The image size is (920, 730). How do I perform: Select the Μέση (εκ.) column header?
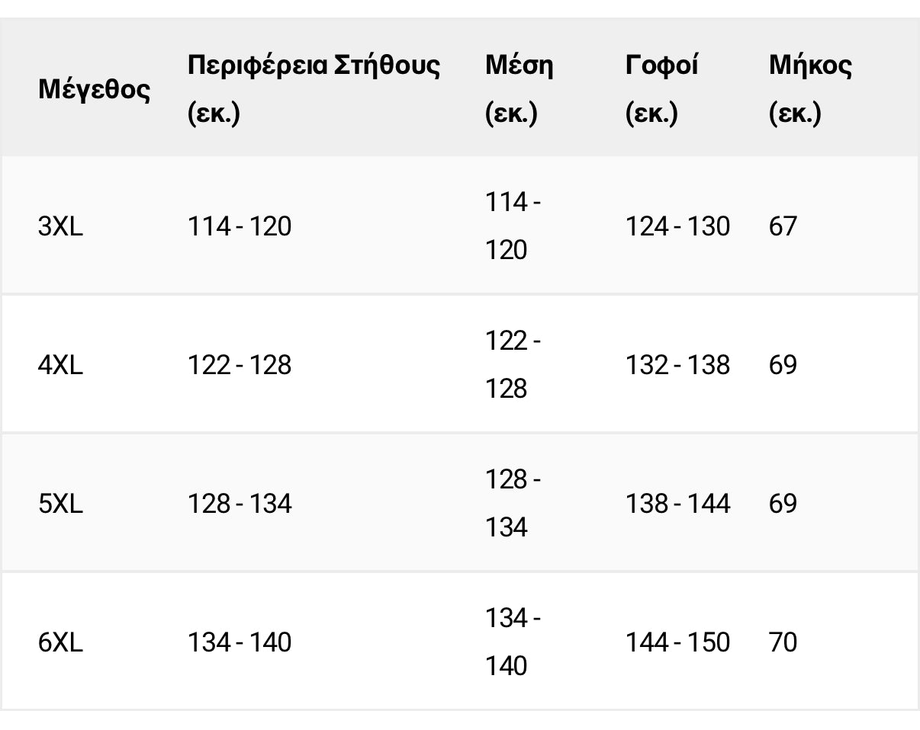point(520,90)
